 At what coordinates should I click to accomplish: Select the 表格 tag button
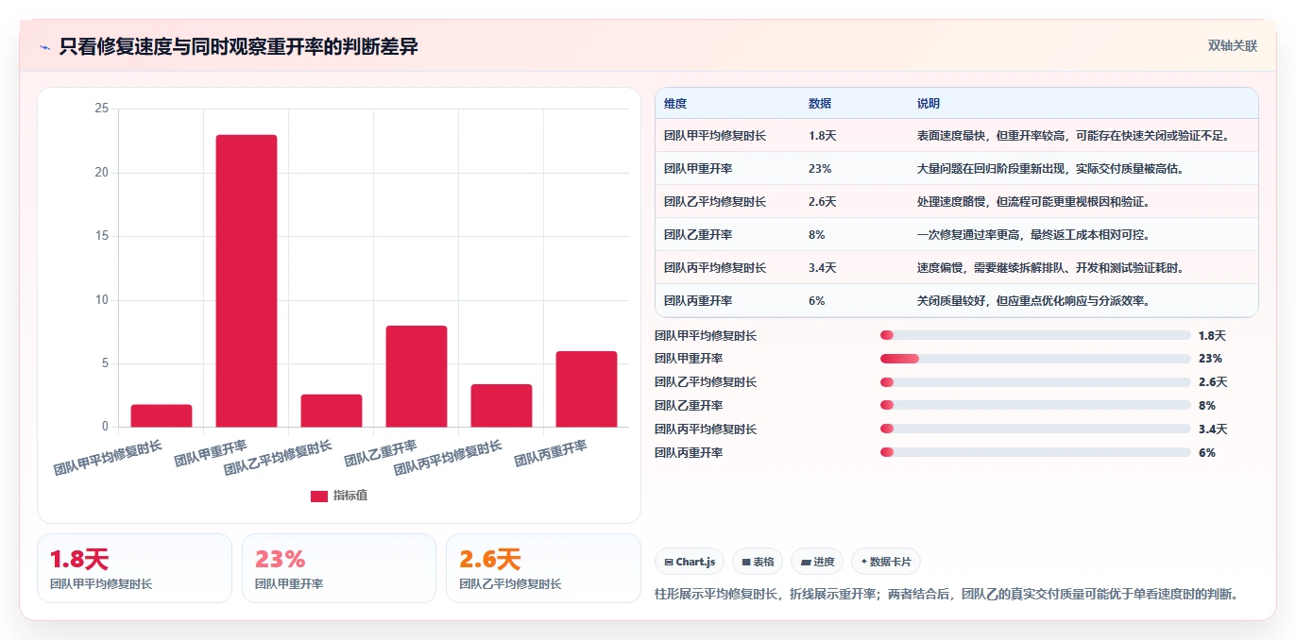758,562
